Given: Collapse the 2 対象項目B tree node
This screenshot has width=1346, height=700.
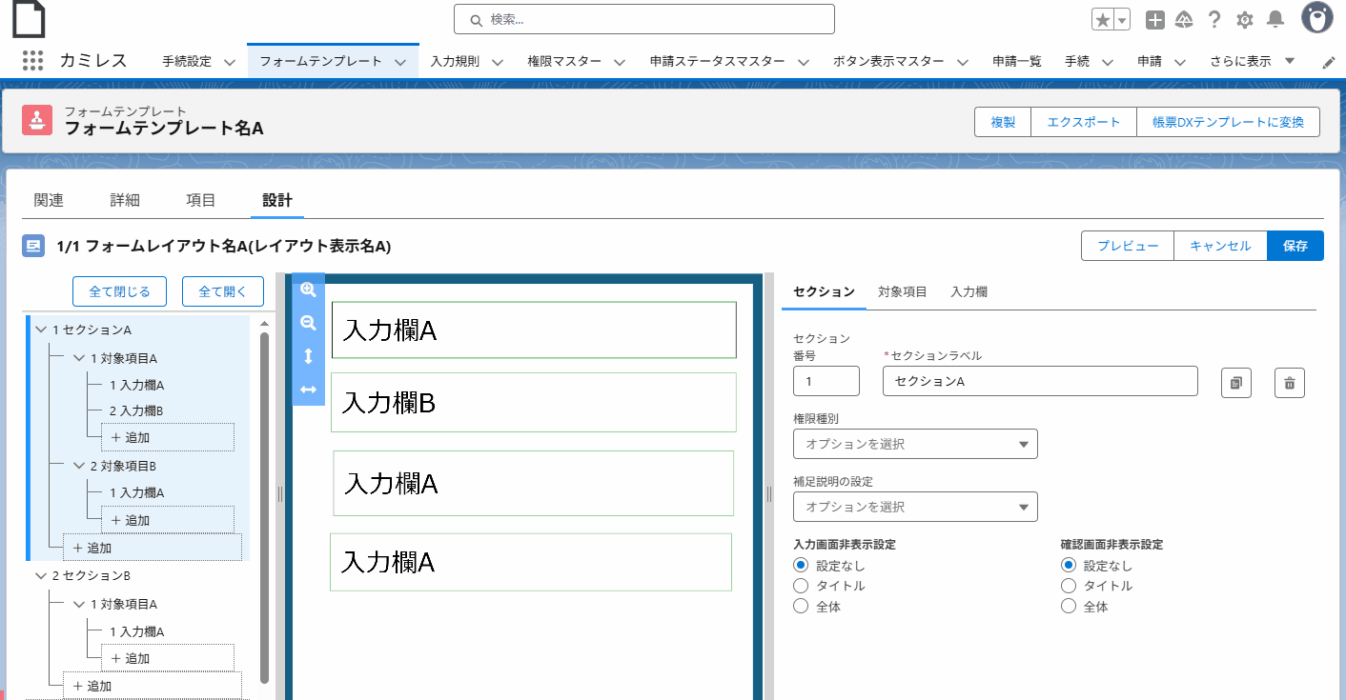Looking at the screenshot, I should tap(79, 467).
